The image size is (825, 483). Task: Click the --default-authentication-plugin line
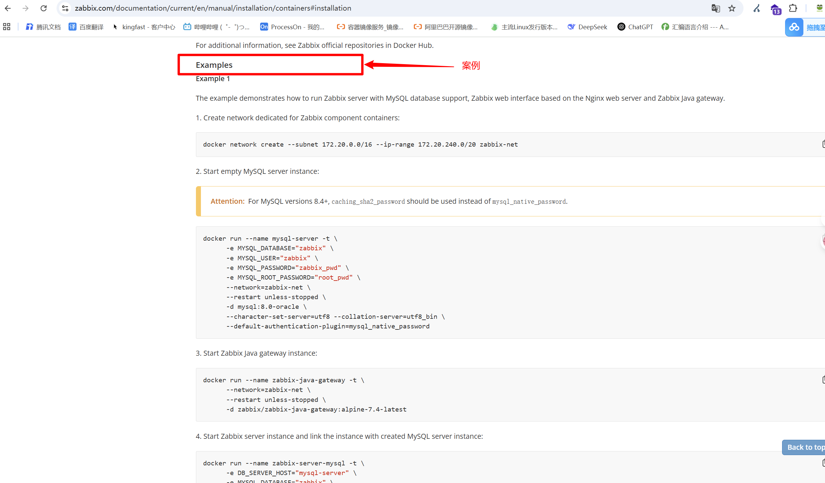point(328,326)
